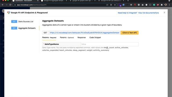172x97 pixels.
Task: Open the Response tab
Action: (81, 37)
